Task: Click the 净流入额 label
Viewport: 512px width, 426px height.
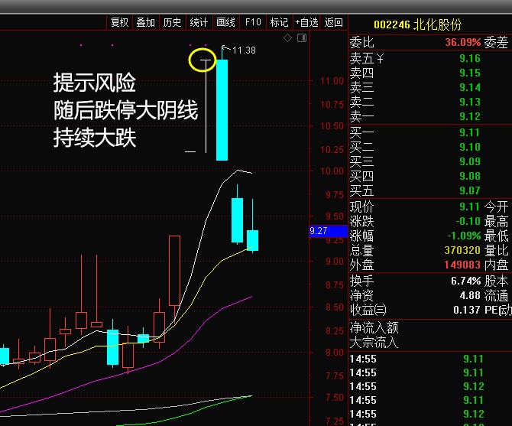Action: point(374,327)
